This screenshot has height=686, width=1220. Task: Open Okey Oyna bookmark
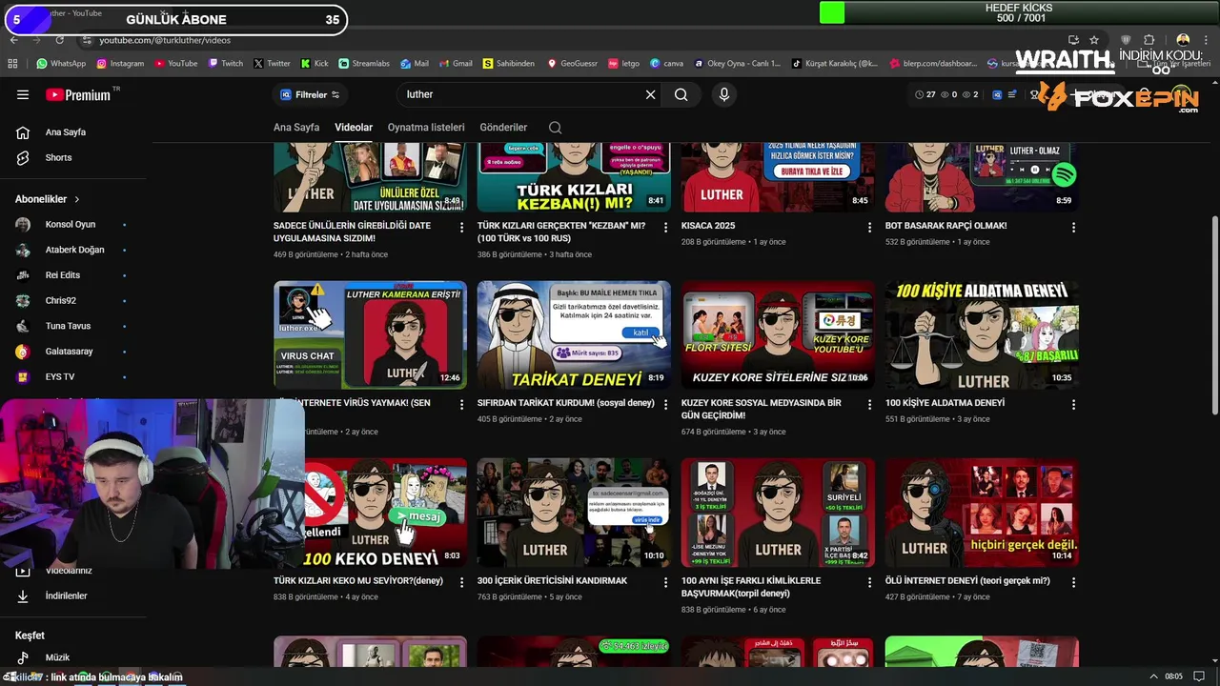(738, 64)
